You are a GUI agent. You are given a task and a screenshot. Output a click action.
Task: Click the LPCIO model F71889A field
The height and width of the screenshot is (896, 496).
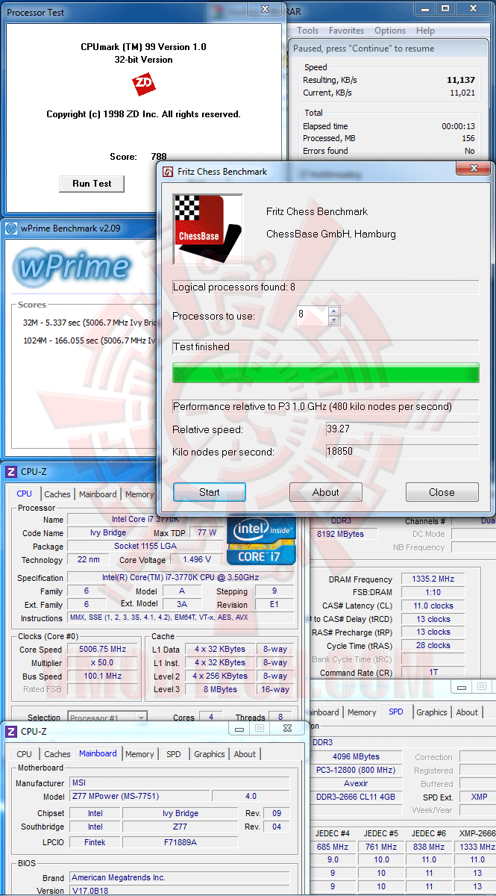tap(180, 842)
